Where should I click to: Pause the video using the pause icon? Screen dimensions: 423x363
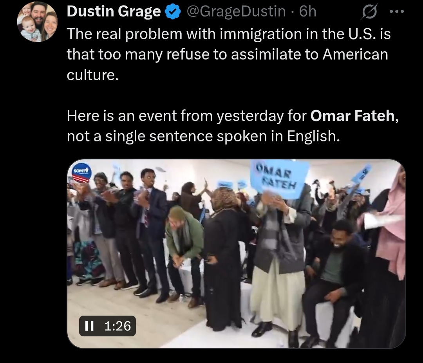(89, 326)
